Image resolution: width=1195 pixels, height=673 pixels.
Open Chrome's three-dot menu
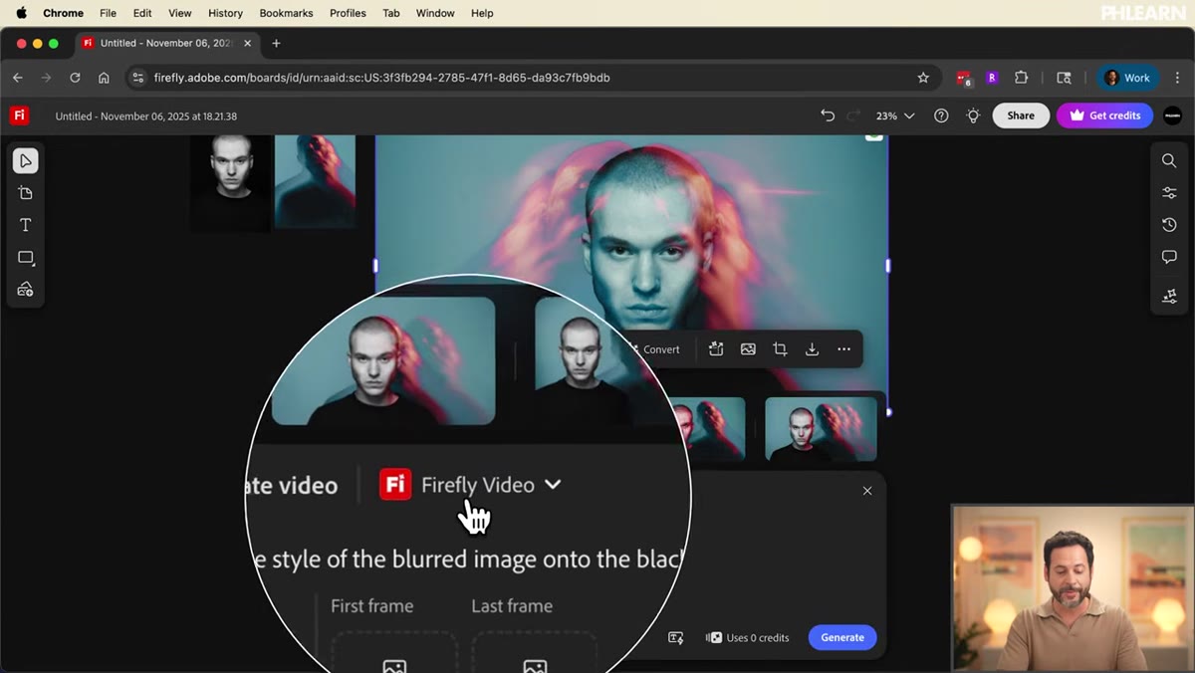click(x=1177, y=78)
